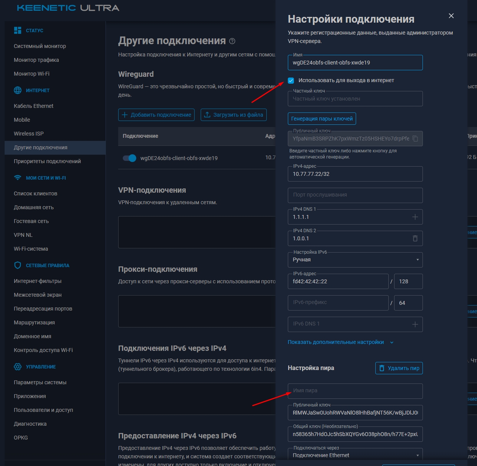
Task: Open Сетевые правила shield icon
Action: click(18, 265)
